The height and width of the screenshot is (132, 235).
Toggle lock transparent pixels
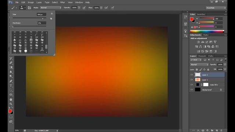point(197,69)
